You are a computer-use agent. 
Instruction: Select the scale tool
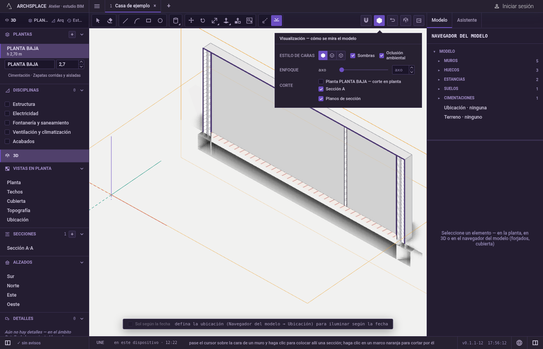[214, 21]
